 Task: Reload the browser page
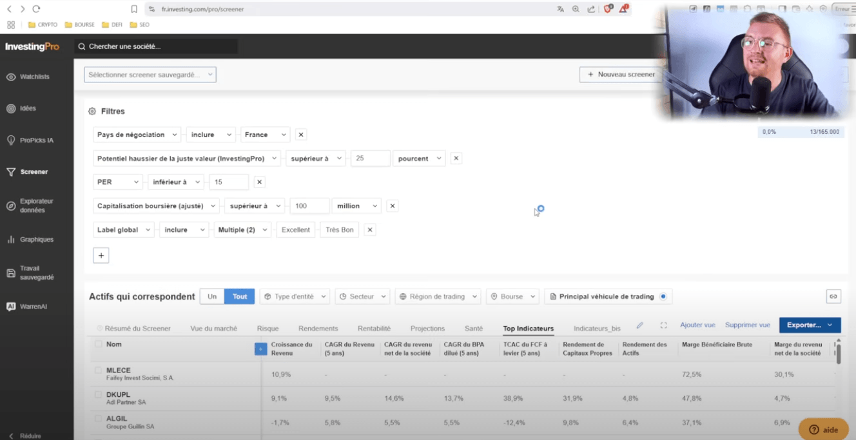(36, 9)
